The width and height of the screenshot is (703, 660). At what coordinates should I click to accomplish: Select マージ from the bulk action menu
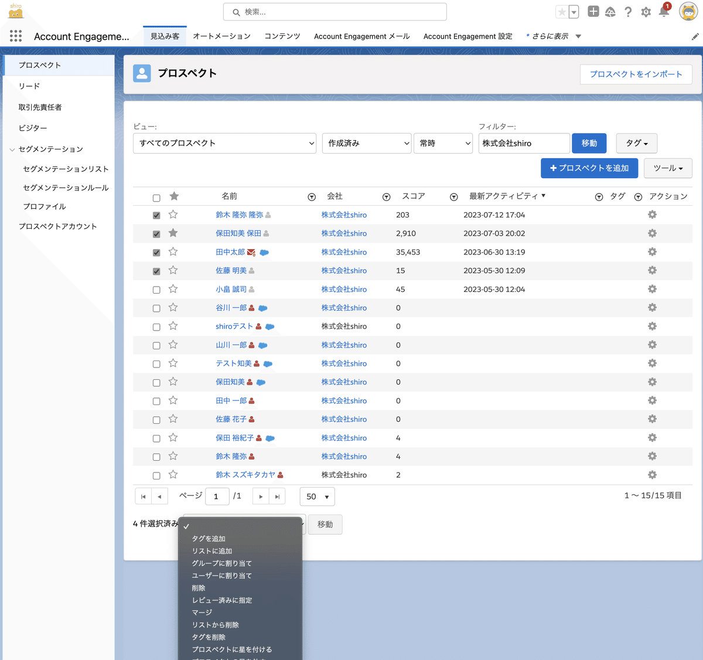click(202, 613)
